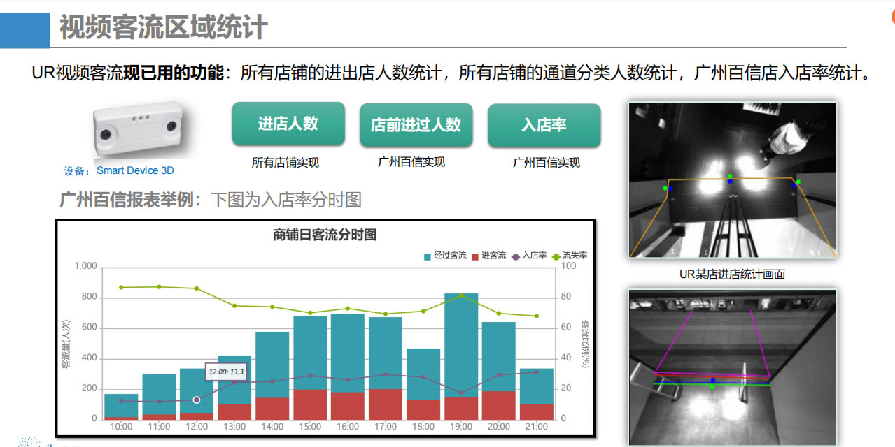Toggle the 流失率 legend entry
The height and width of the screenshot is (447, 895).
pyautogui.click(x=570, y=256)
